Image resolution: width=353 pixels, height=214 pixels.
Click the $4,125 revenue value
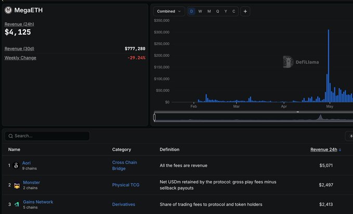pos(18,32)
